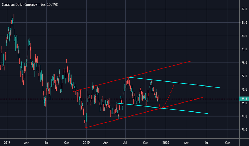This screenshot has width=249, height=146.
Task: Click the 80.0 price axis label
Action: 244,36
